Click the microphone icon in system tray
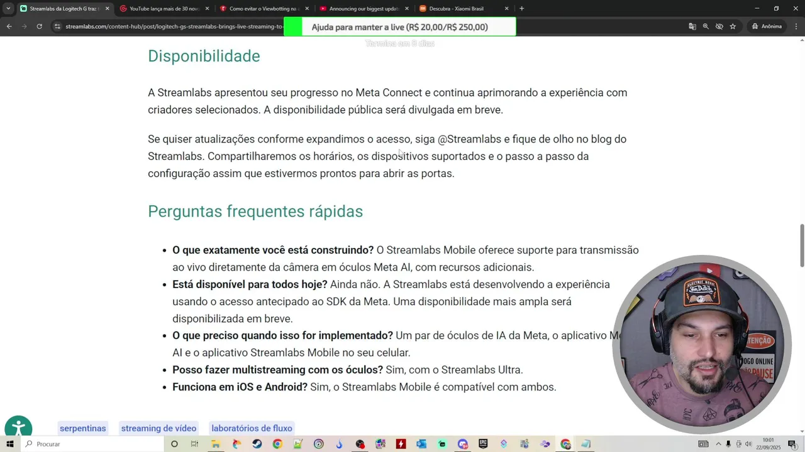Viewport: 805px width, 452px height. coord(728,444)
